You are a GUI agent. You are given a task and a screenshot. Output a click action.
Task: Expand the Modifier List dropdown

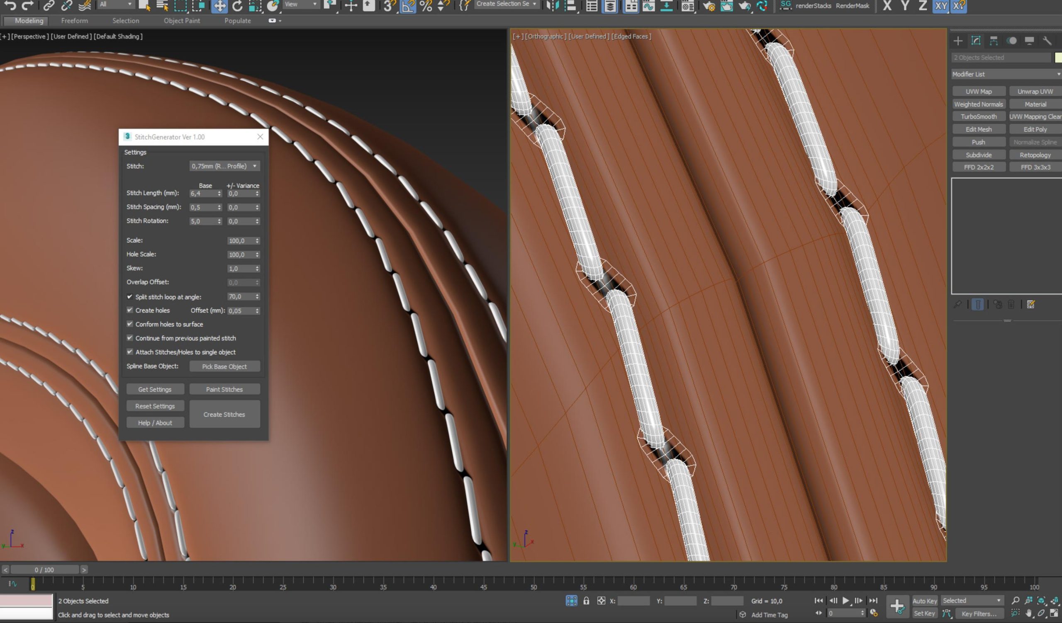tap(1006, 74)
